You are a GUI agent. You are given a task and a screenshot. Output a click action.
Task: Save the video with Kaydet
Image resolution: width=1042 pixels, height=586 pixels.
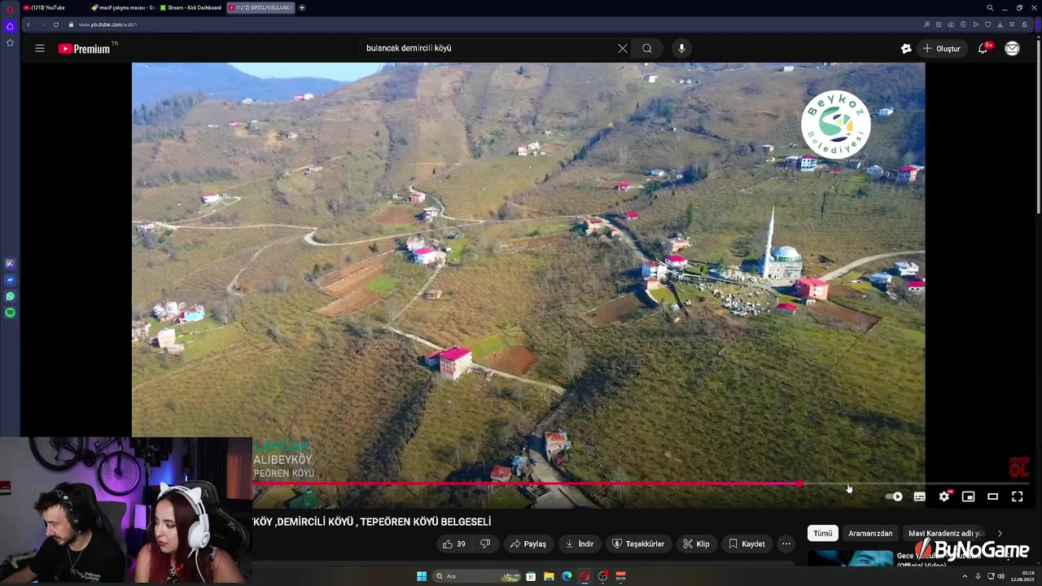point(746,544)
